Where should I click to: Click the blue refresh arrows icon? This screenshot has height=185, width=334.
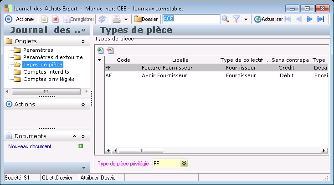point(102,19)
